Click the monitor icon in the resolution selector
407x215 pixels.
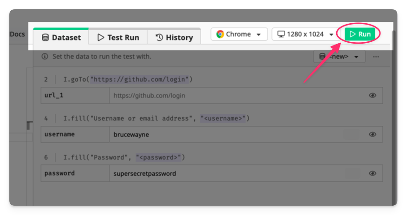coord(281,34)
